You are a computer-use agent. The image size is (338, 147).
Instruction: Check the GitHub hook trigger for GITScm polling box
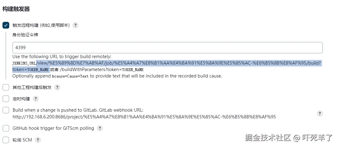pos(6,128)
